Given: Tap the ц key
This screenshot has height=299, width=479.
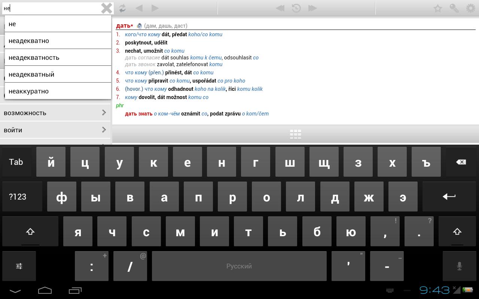Looking at the screenshot, I should point(85,162).
